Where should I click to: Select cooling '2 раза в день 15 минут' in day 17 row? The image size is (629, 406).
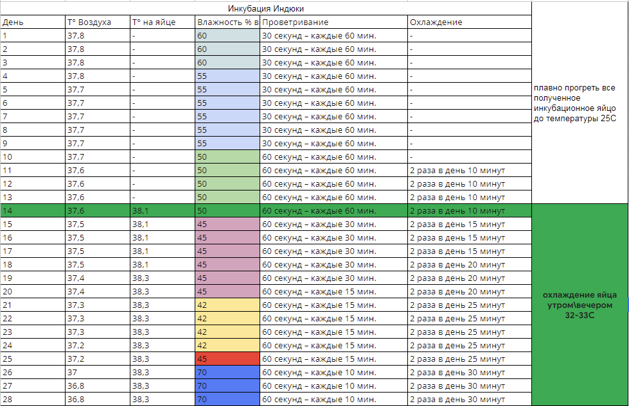(x=470, y=251)
